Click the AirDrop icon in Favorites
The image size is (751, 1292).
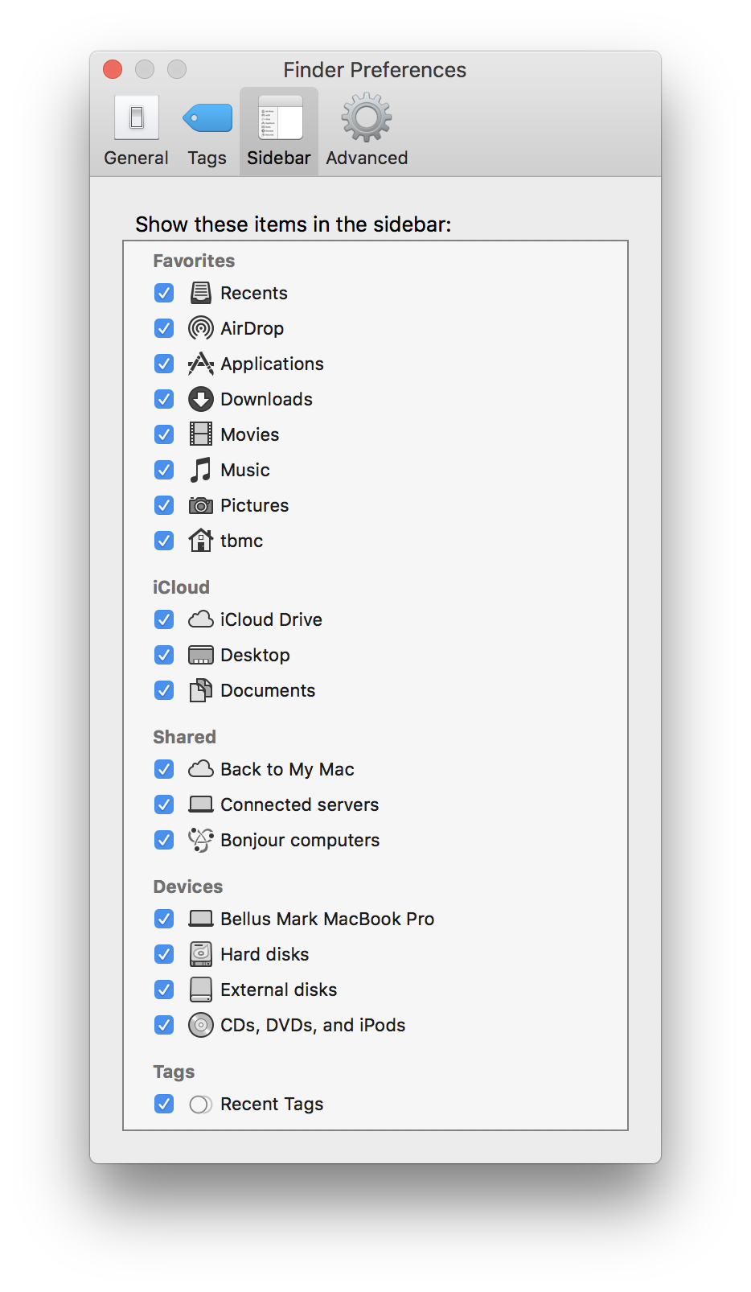tap(200, 328)
